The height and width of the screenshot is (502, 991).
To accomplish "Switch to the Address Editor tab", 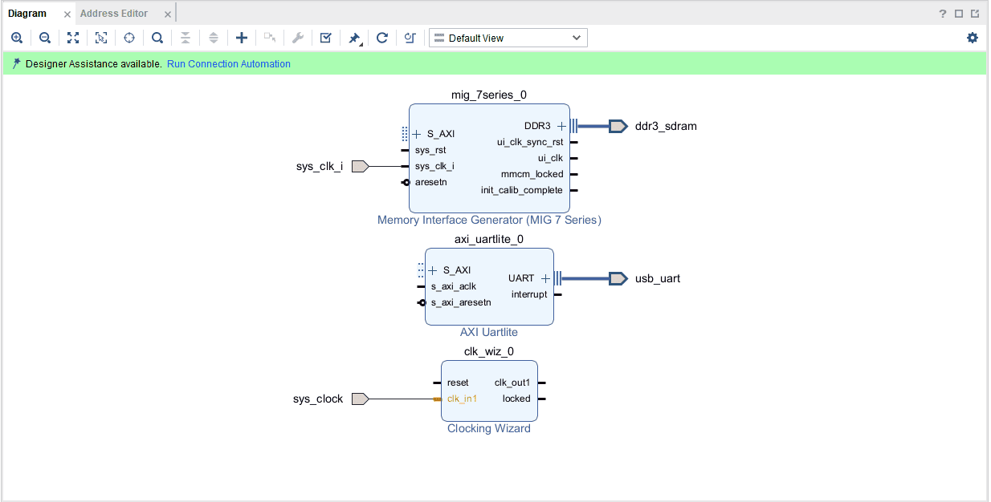I will click(x=114, y=14).
